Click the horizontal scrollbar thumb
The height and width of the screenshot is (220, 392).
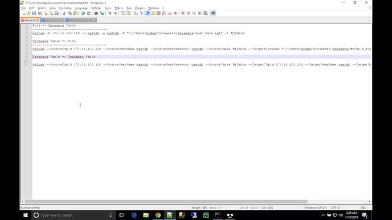click(166, 202)
